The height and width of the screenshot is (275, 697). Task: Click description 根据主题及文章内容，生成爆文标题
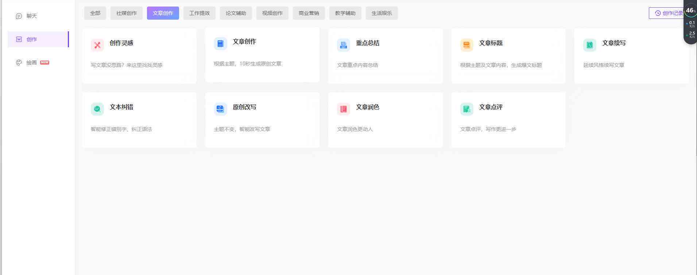(501, 65)
